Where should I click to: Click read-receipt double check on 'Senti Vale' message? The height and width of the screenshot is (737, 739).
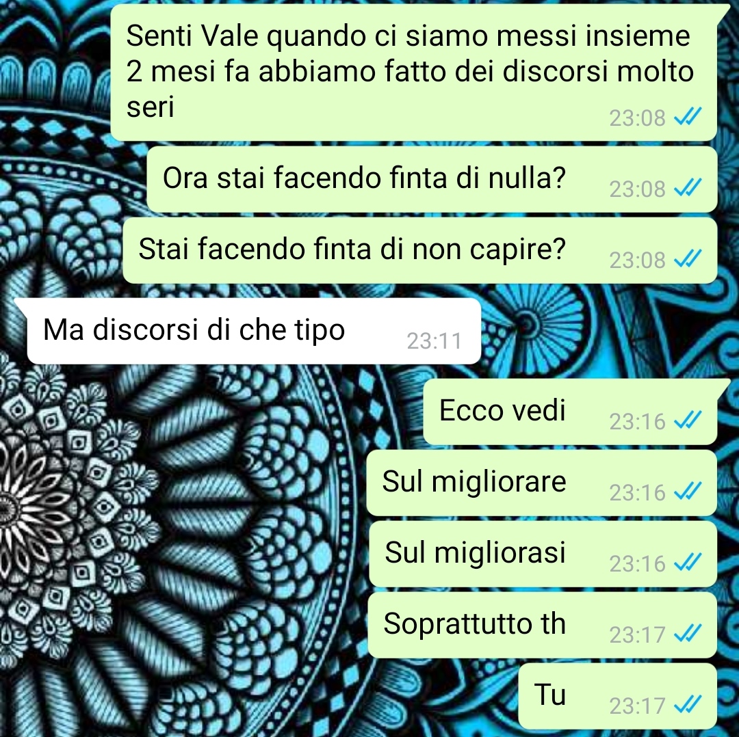[x=688, y=116]
